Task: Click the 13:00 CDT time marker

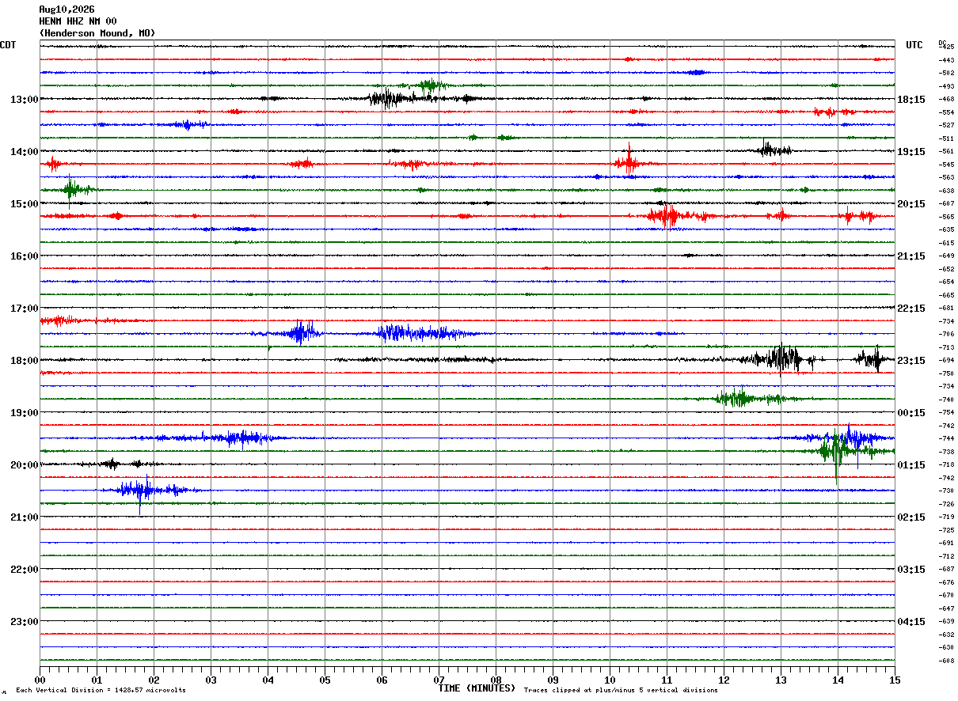Action: pyautogui.click(x=25, y=100)
